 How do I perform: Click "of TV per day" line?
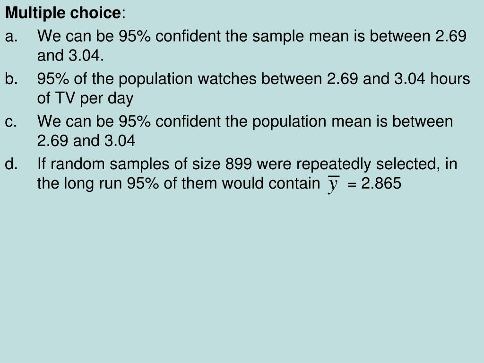pyautogui.click(x=85, y=99)
